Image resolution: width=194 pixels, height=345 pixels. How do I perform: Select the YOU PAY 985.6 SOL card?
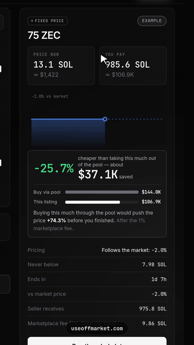point(133,66)
